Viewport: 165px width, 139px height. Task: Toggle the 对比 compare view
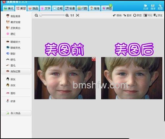148,15
